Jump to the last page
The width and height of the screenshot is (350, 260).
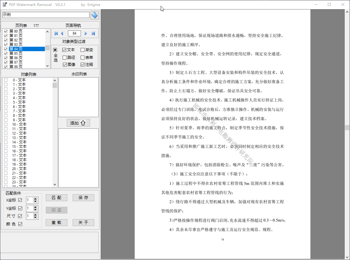93,33
